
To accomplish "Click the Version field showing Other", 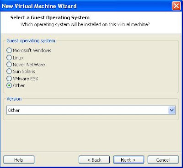I will tap(91, 110).
